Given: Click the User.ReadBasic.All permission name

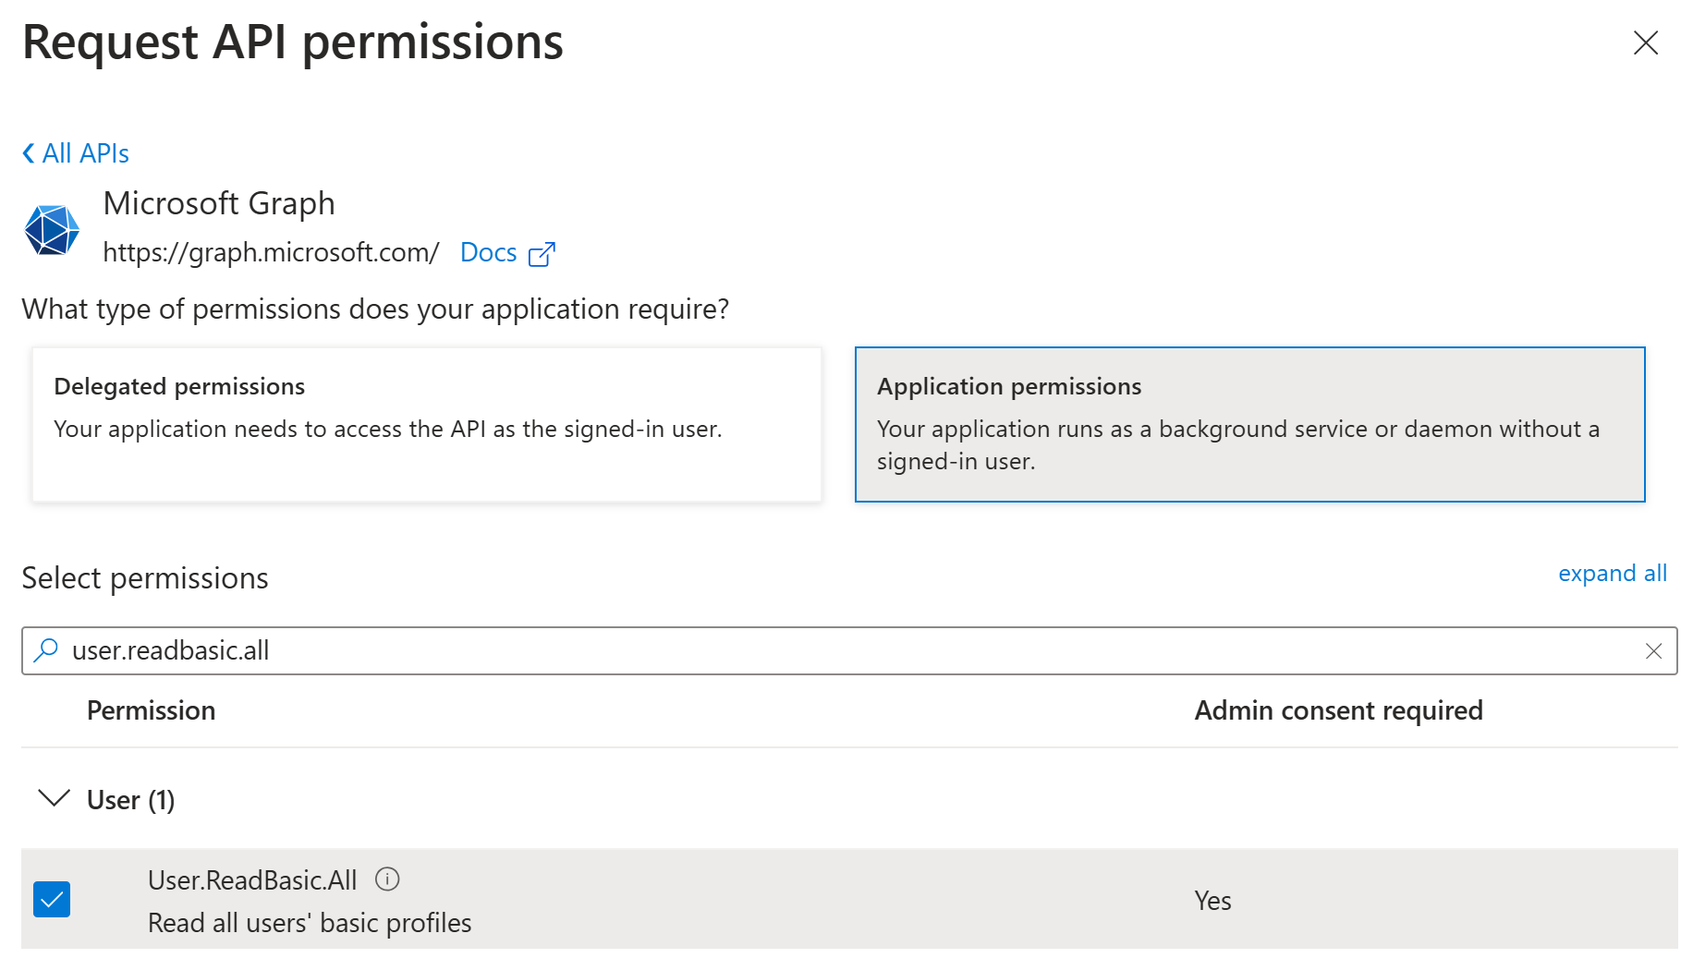Looking at the screenshot, I should (x=252, y=880).
